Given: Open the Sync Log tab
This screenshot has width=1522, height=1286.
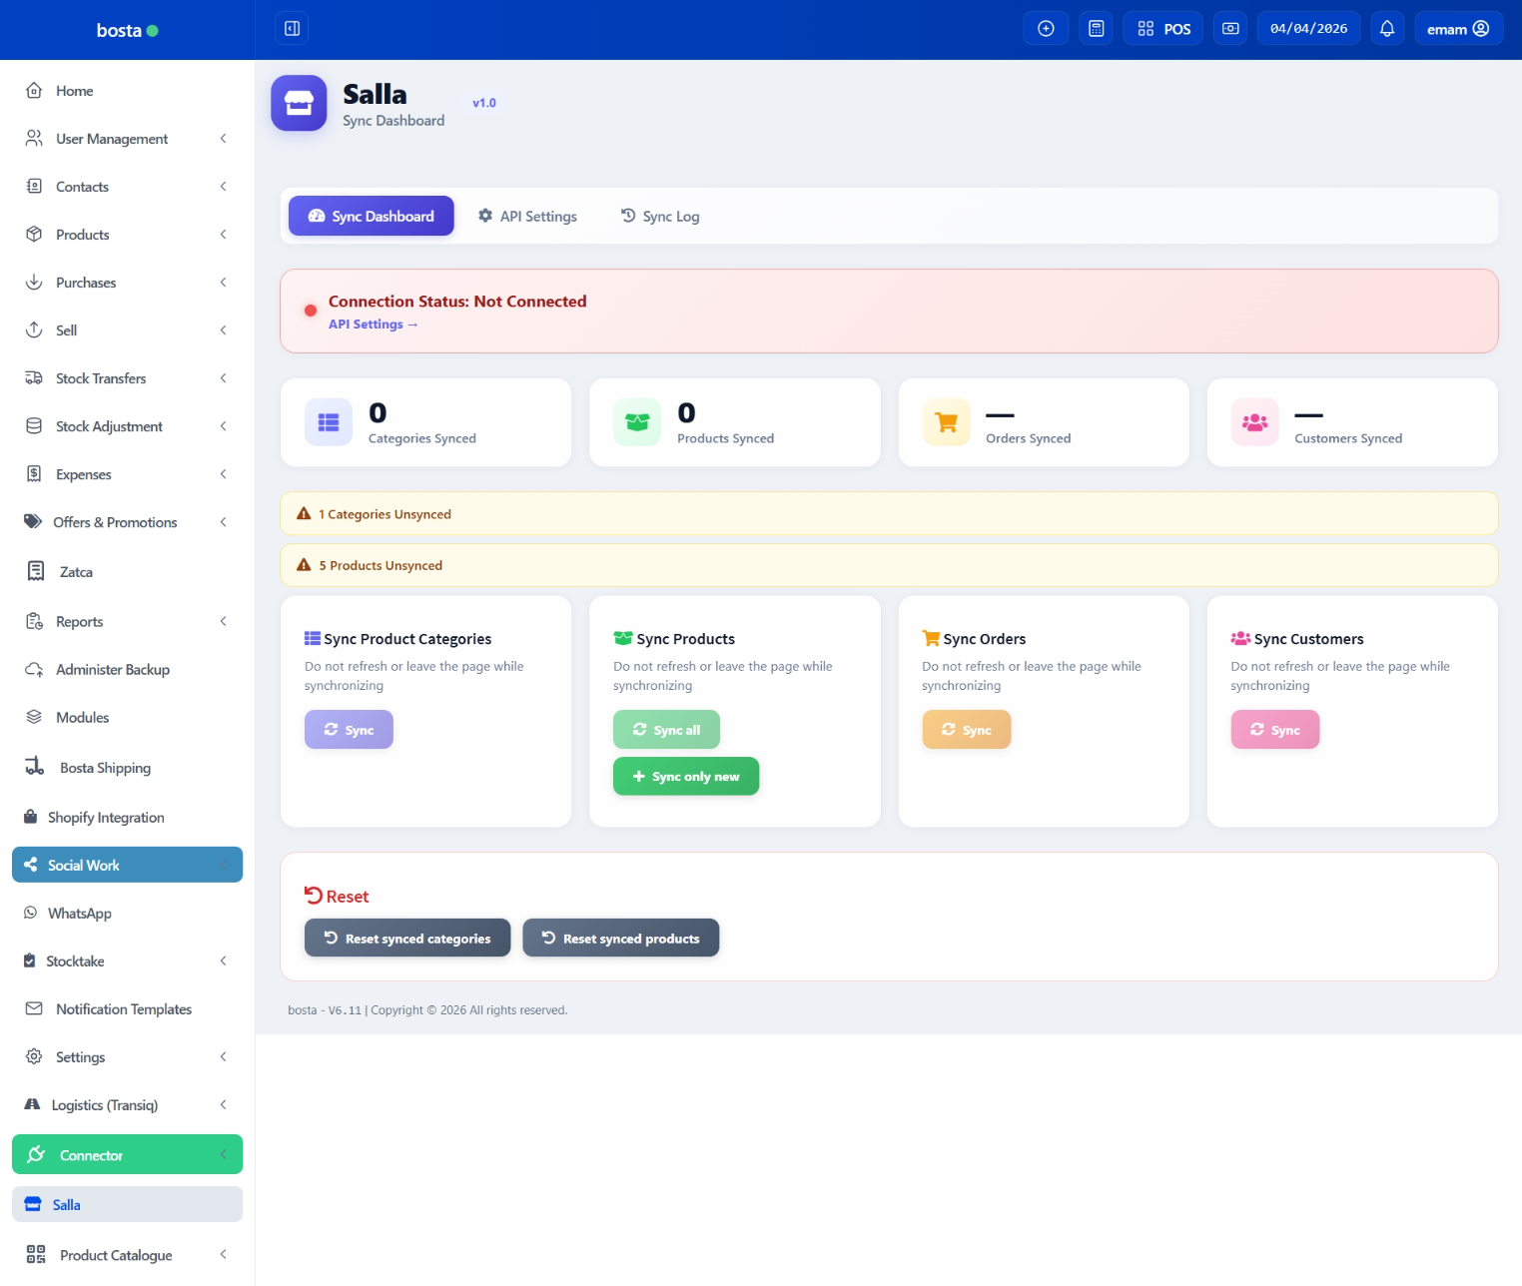Looking at the screenshot, I should click(660, 217).
